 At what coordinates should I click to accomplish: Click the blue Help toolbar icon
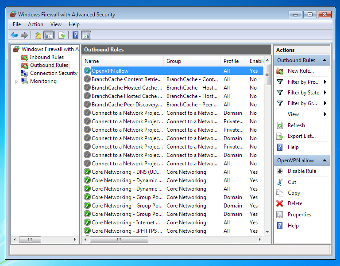tap(75, 35)
